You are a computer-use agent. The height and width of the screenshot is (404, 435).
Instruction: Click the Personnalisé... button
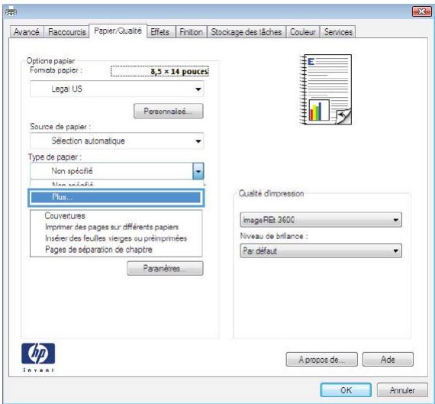pos(169,112)
